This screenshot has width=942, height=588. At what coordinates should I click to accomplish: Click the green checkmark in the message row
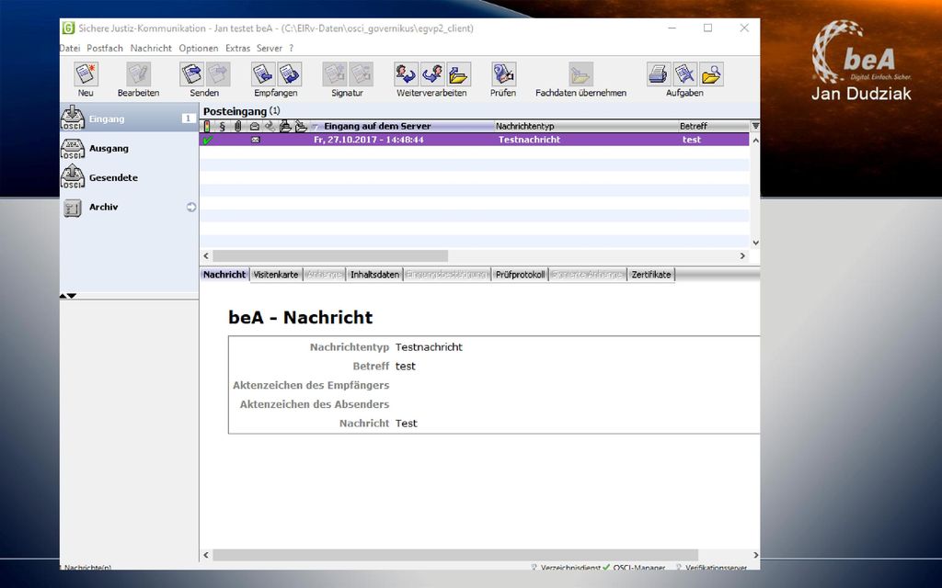click(208, 140)
